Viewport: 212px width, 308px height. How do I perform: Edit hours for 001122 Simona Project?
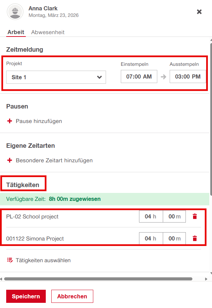point(151,238)
